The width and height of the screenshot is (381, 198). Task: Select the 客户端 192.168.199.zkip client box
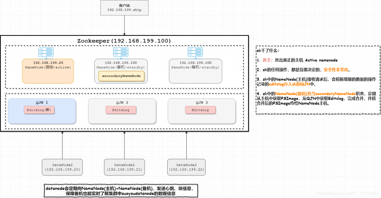124,8
